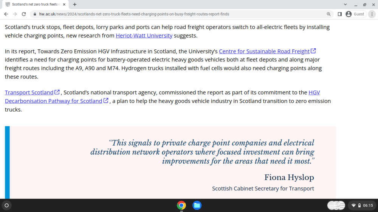378x212 pixels.
Task: Click the name Fiona Hyslop
Action: click(x=289, y=178)
